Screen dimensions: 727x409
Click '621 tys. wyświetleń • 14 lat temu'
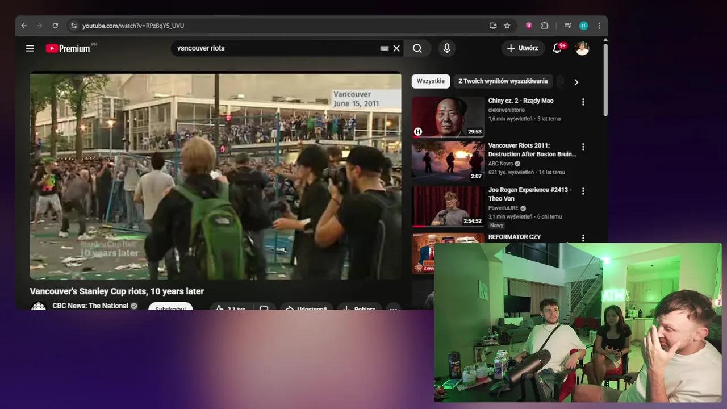tap(527, 172)
